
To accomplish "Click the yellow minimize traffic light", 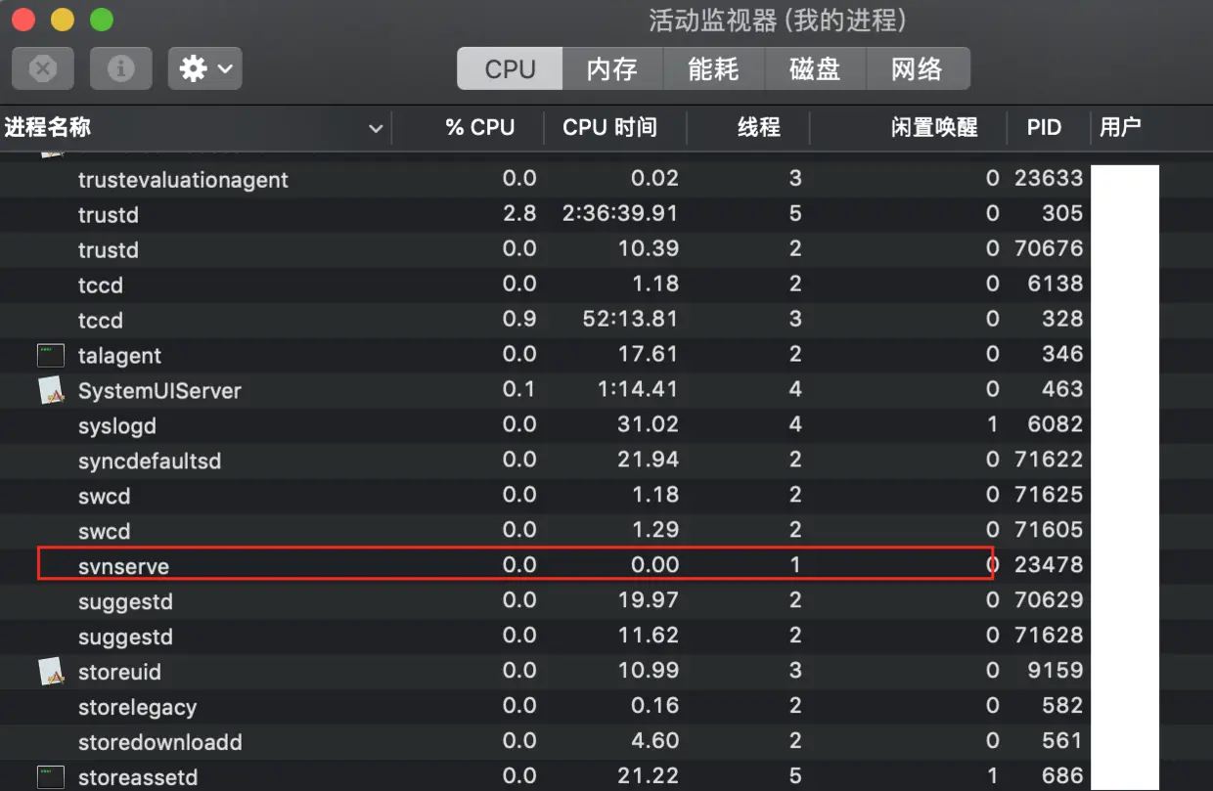I will (62, 19).
